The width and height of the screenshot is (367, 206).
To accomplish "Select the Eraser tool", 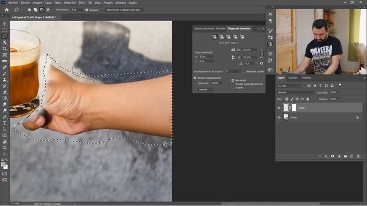I will coord(5,92).
